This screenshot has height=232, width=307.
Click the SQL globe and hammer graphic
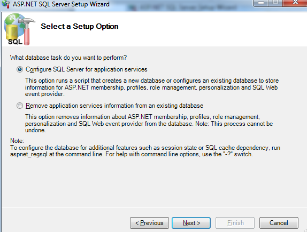(19, 29)
